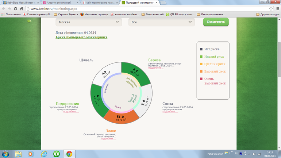Open the Windows Media Player taskbar icon

click(31, 154)
